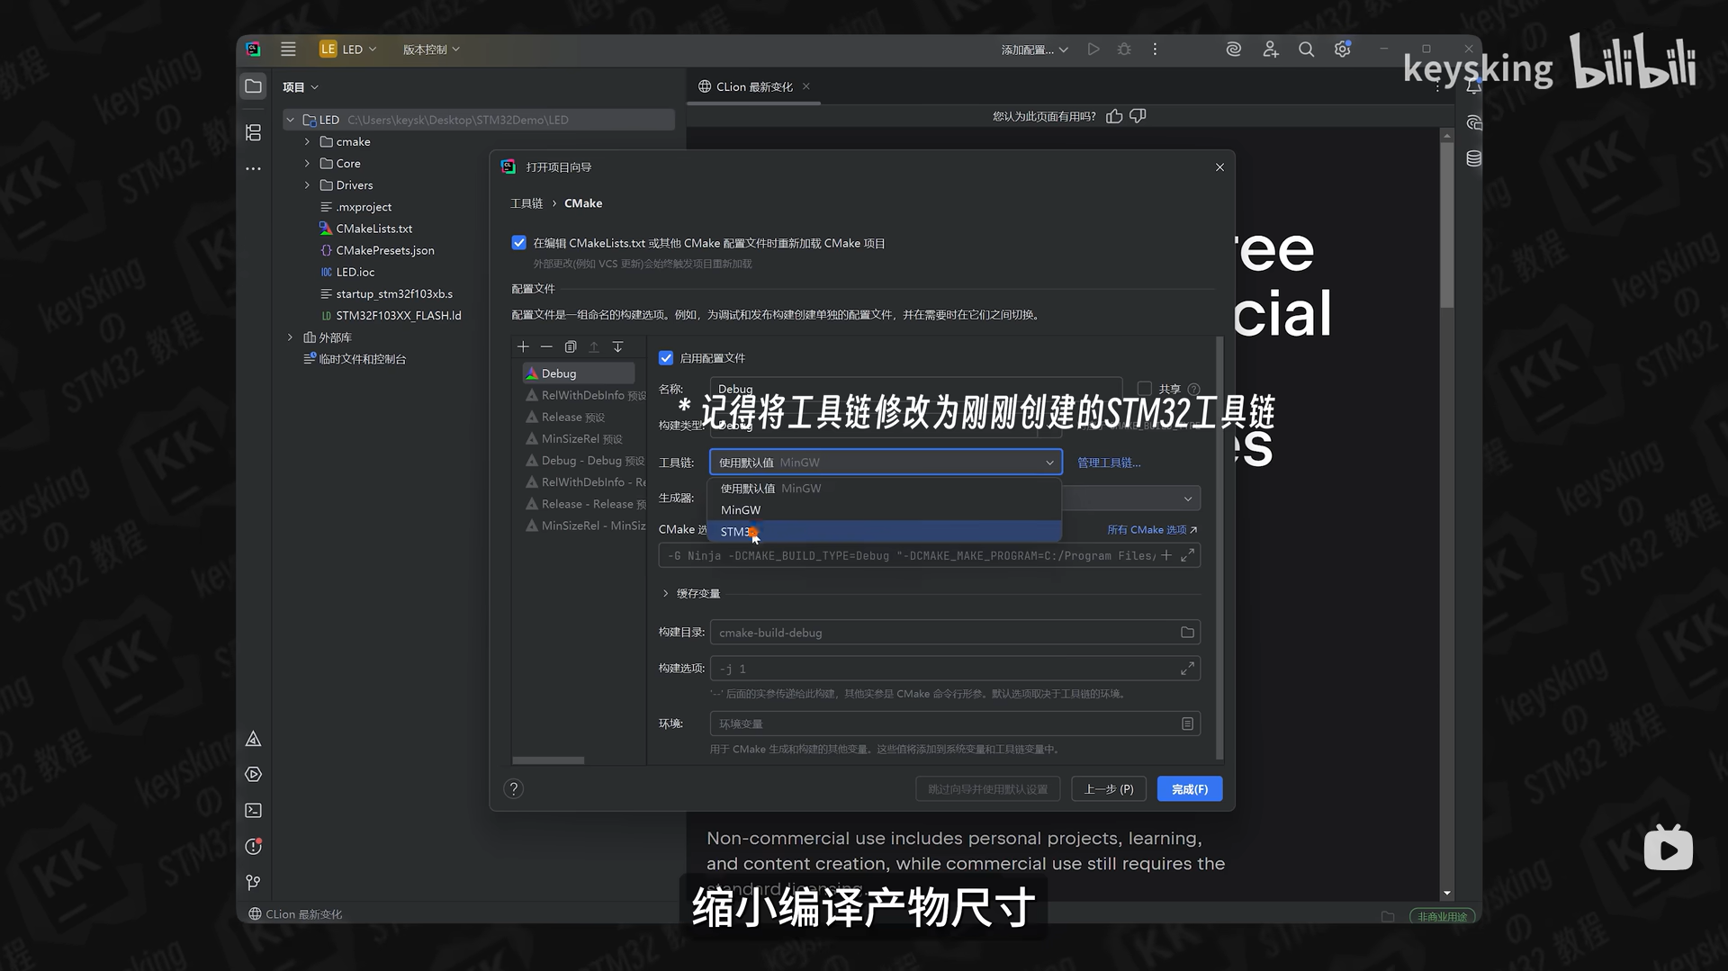Select the STM32 toolchain option
1728x971 pixels.
pos(884,532)
